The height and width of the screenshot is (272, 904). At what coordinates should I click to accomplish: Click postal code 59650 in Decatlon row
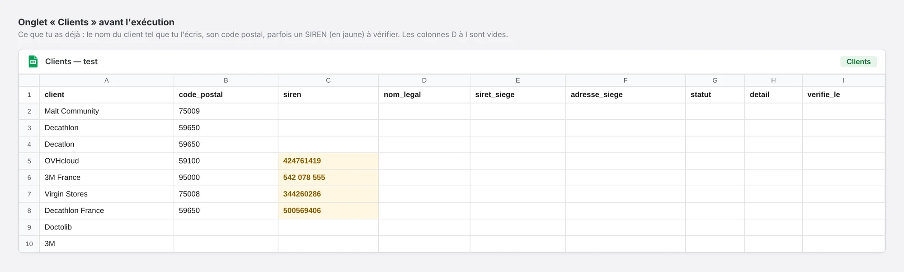click(x=226, y=145)
